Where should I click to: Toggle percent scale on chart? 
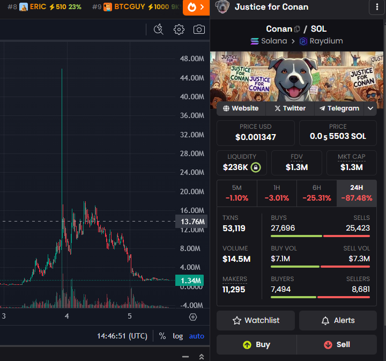162,336
